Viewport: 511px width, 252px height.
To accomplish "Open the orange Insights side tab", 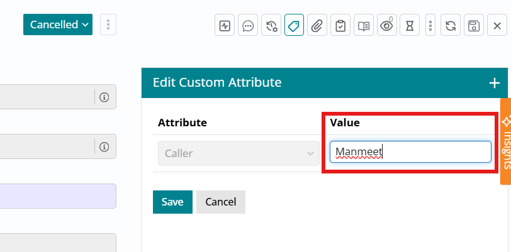I will coord(505,141).
